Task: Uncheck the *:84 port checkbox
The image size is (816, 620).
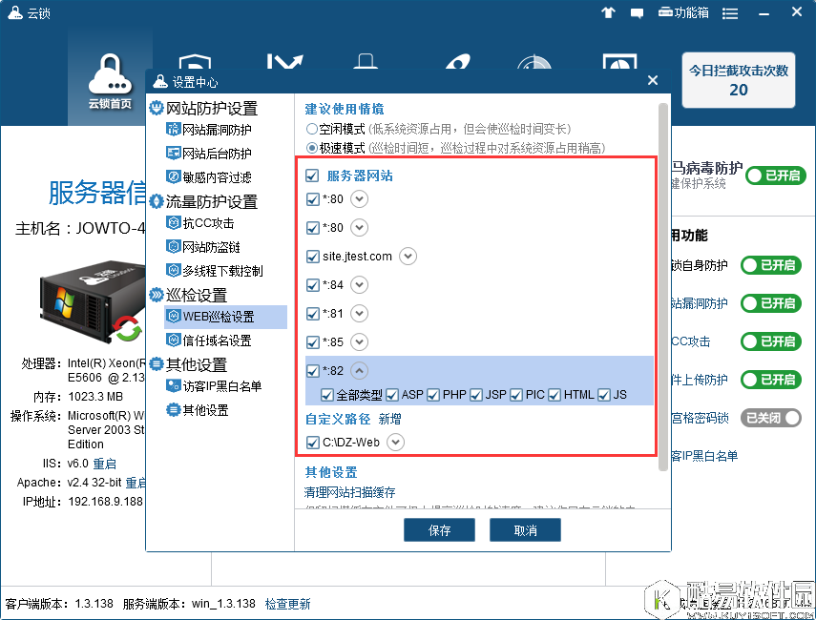Action: tap(313, 285)
